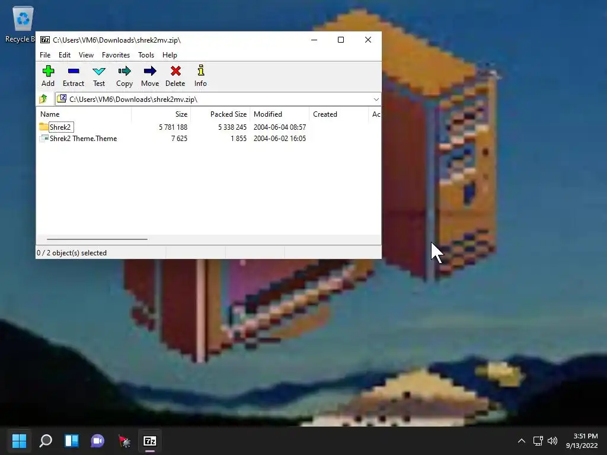This screenshot has width=607, height=455.
Task: Maximize the 7-Zip window
Action: pos(341,40)
